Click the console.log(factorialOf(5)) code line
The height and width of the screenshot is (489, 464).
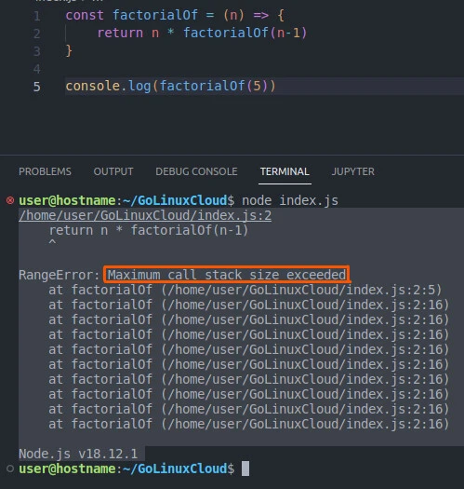click(x=171, y=86)
